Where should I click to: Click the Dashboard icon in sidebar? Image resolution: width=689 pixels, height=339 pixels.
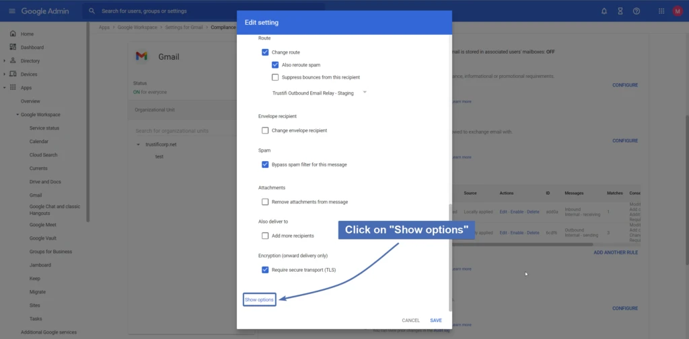pyautogui.click(x=13, y=47)
